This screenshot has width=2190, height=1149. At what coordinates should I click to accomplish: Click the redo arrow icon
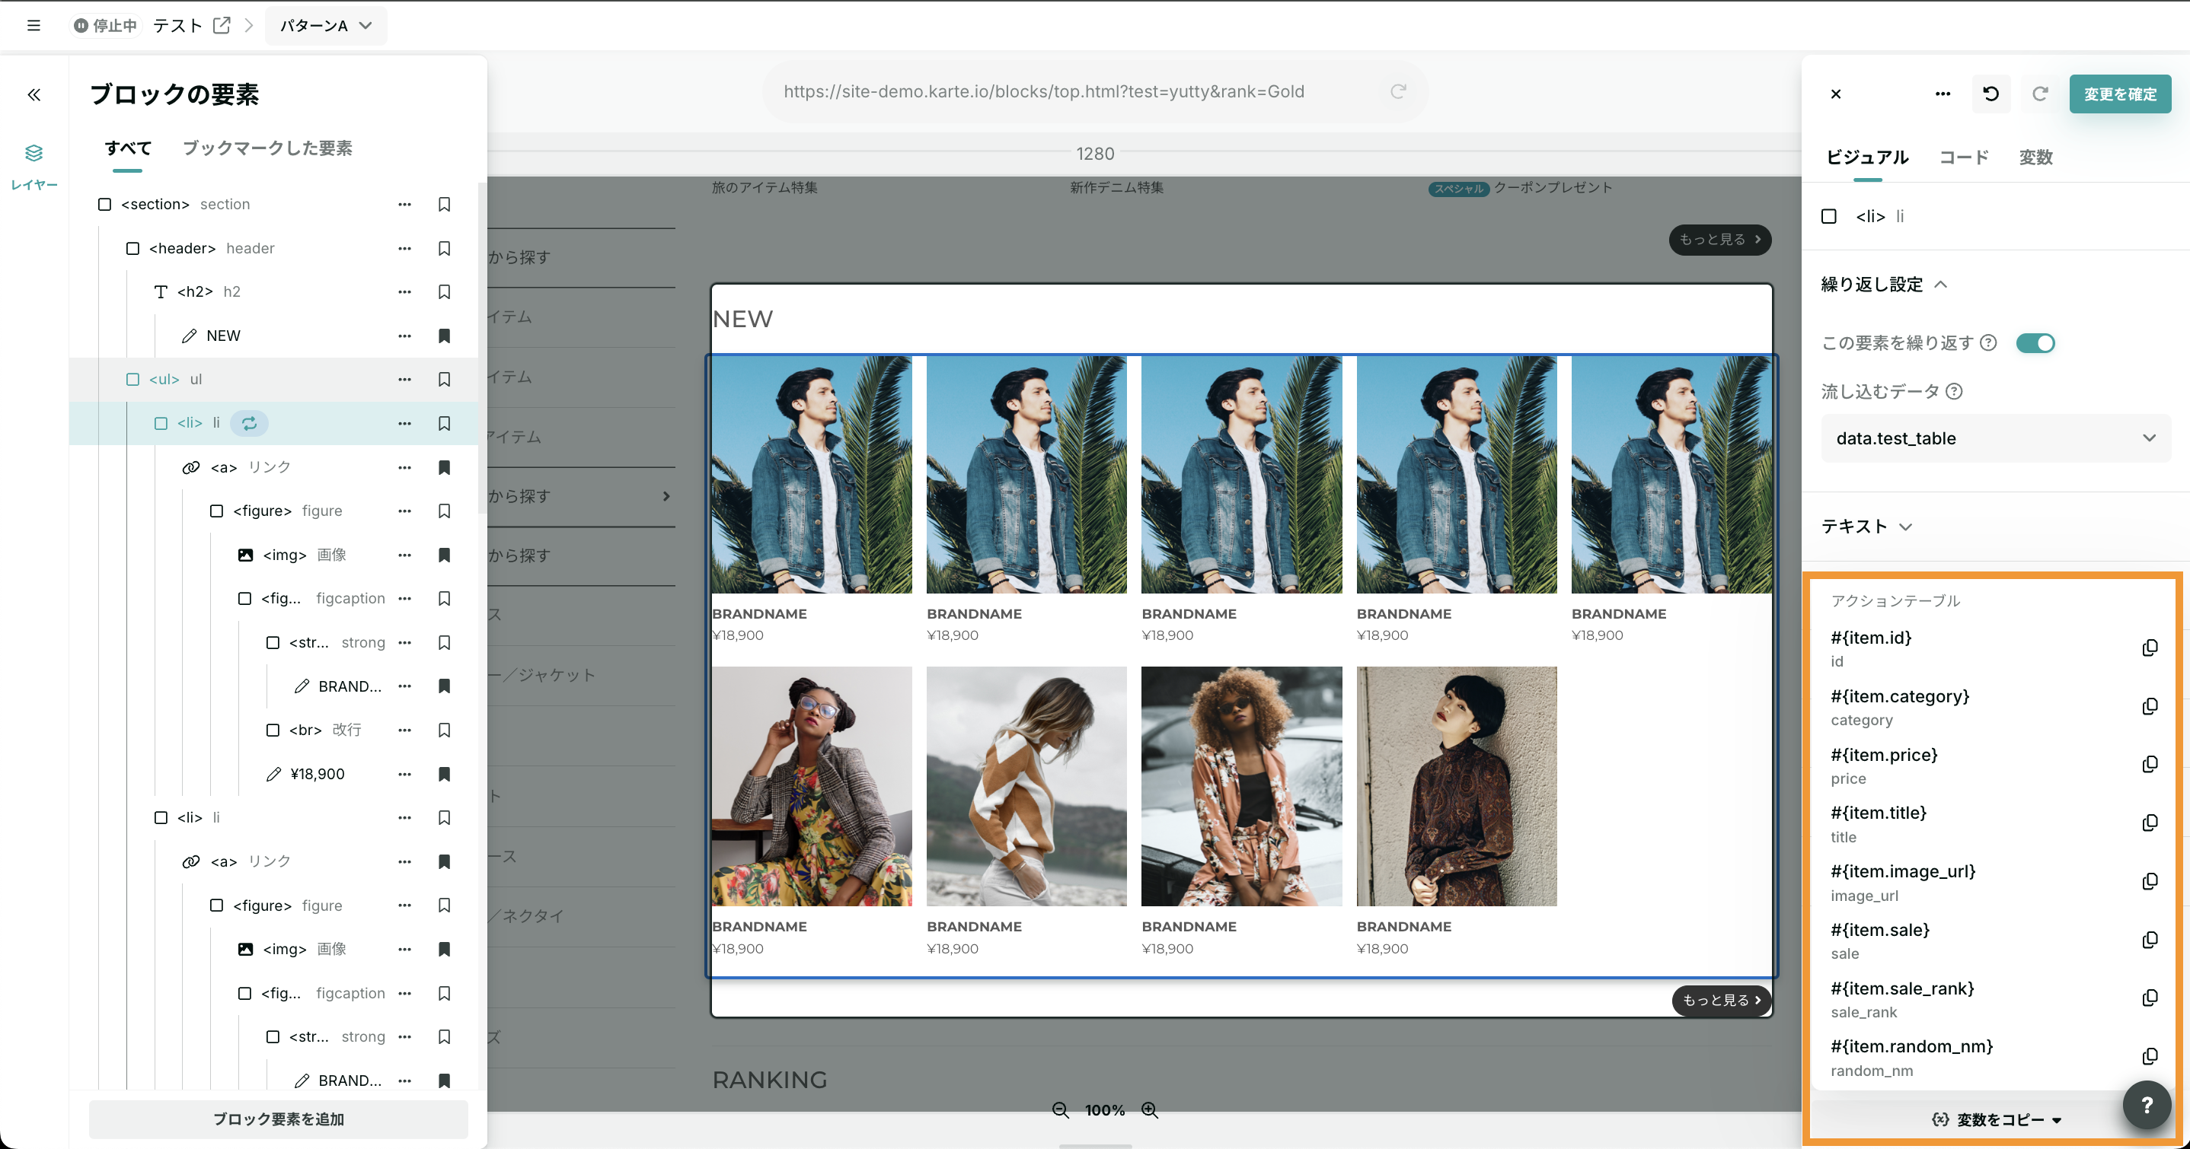click(x=2039, y=94)
